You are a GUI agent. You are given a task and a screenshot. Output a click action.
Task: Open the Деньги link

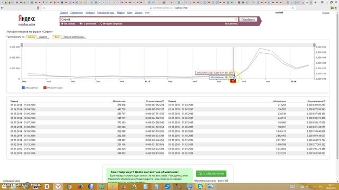click(139, 13)
